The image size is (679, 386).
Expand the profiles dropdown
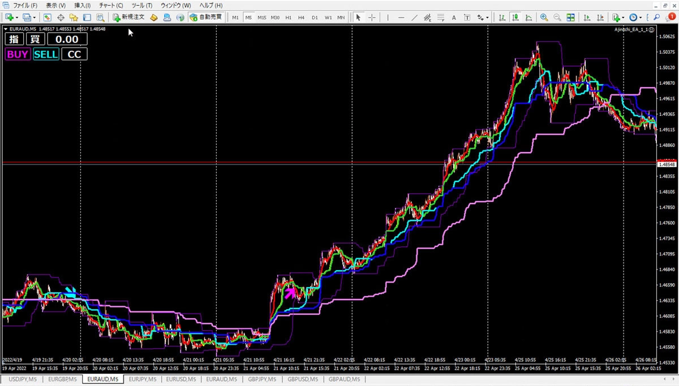pyautogui.click(x=35, y=18)
